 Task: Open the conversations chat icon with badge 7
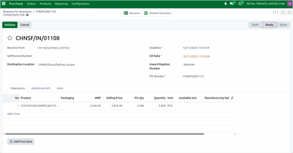point(232,3)
